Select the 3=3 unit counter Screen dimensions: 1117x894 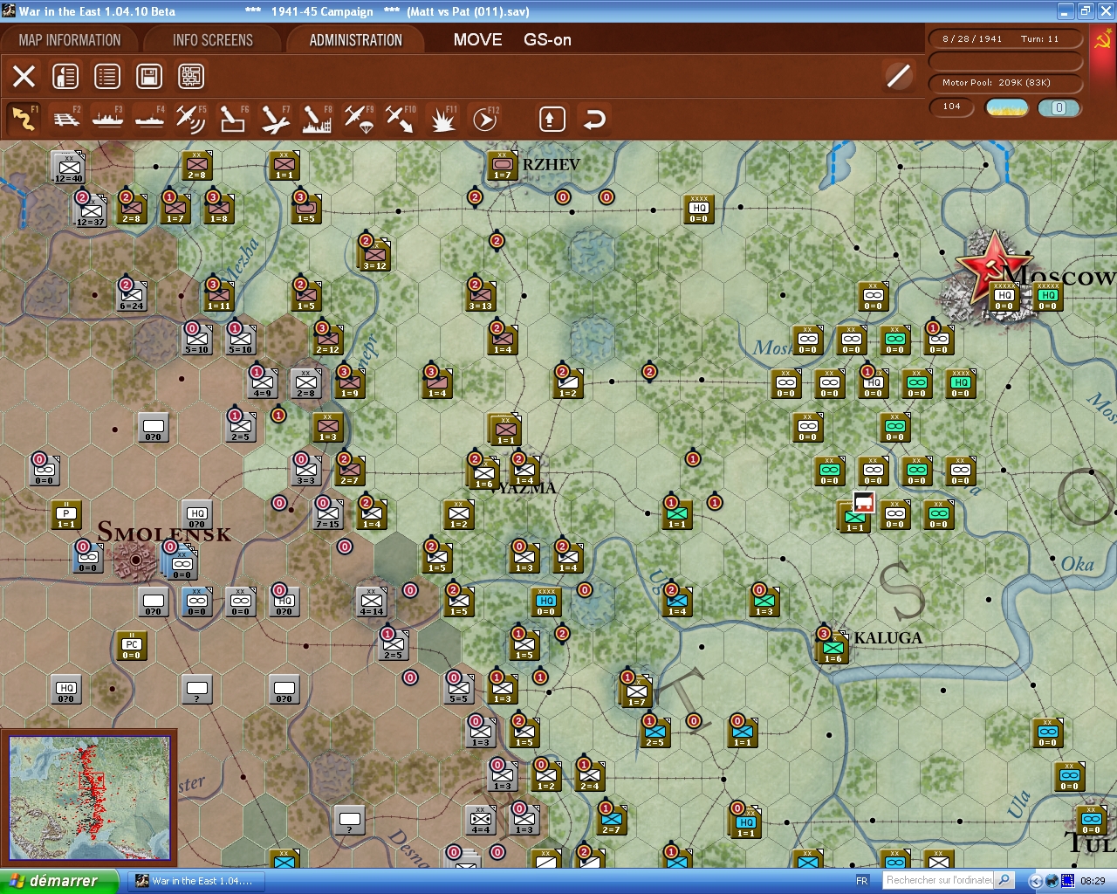coord(306,470)
